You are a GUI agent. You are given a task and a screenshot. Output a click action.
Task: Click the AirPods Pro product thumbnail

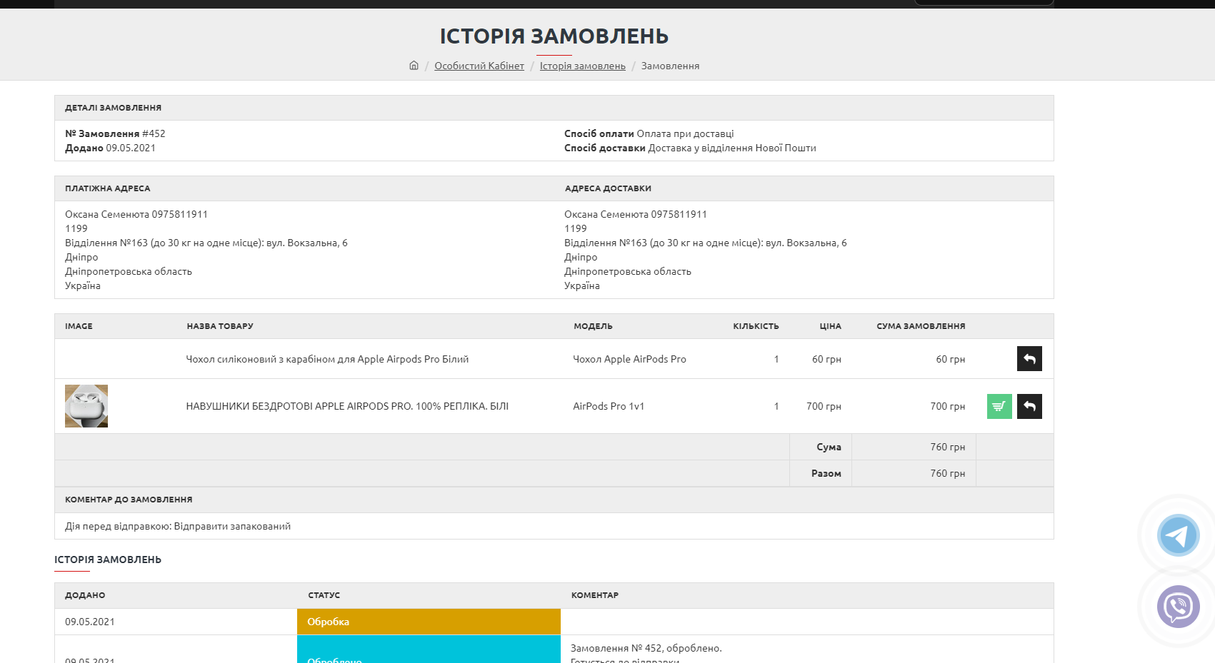point(86,406)
